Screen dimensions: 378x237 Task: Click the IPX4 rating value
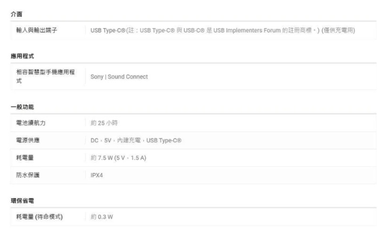(97, 175)
